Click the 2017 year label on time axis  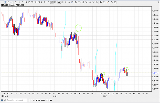(x=105, y=96)
